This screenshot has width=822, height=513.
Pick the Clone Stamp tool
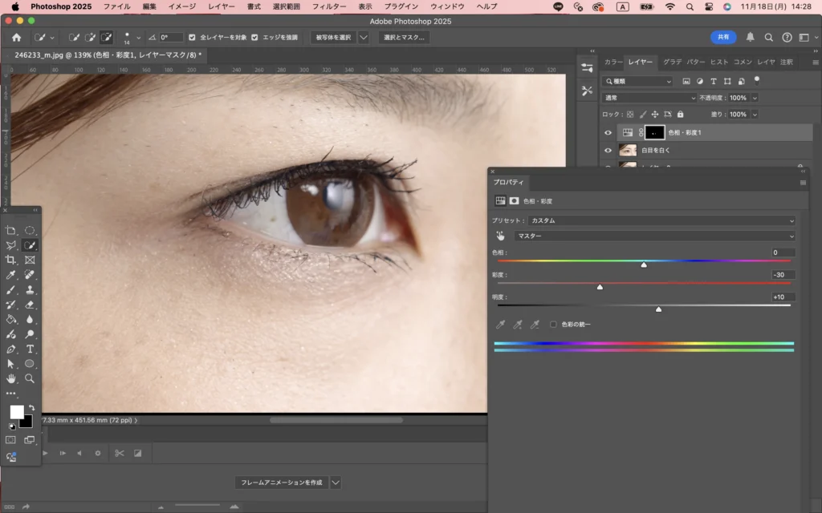click(30, 290)
